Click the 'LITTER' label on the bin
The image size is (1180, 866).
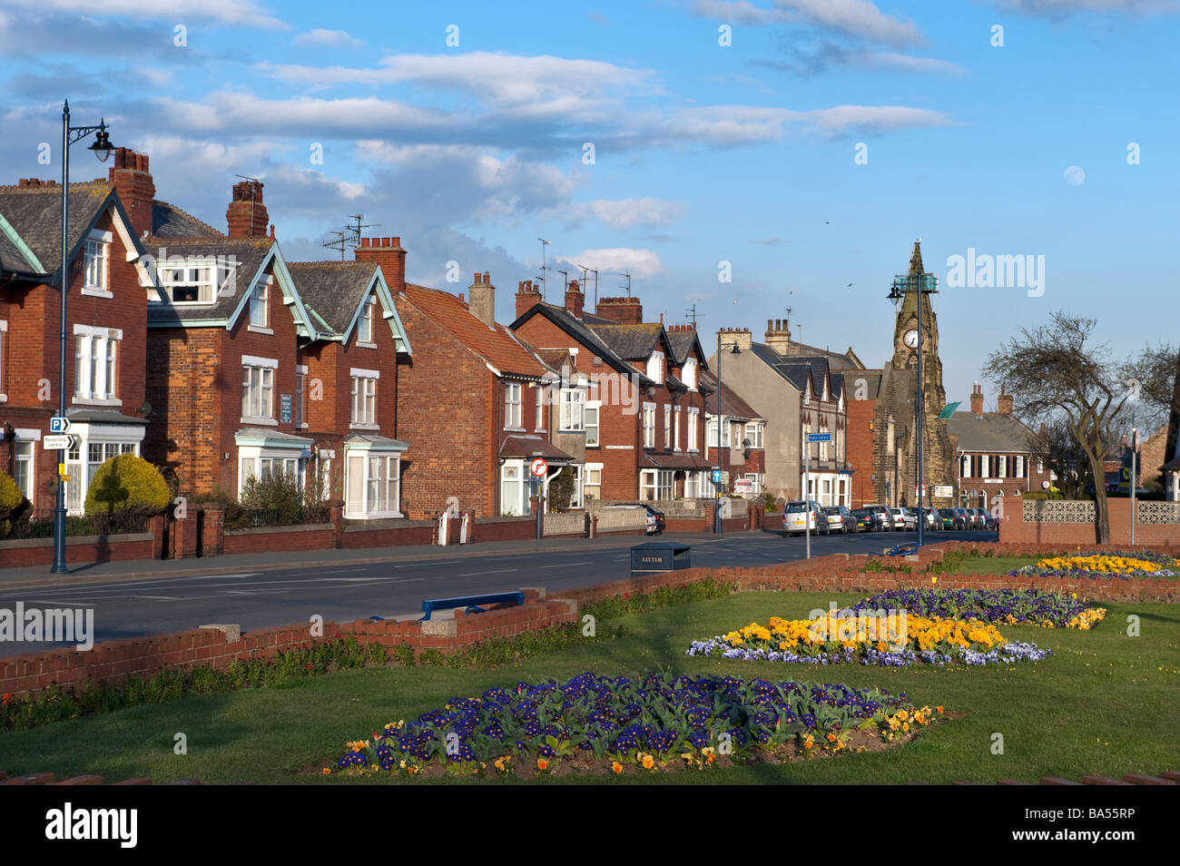pyautogui.click(x=652, y=561)
